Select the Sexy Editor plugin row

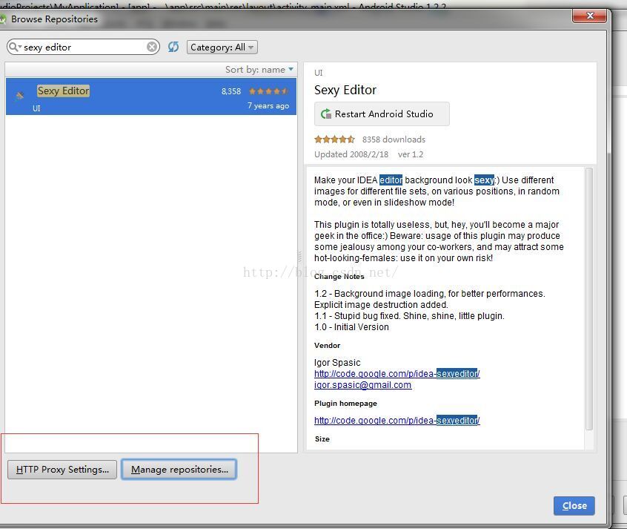click(151, 96)
